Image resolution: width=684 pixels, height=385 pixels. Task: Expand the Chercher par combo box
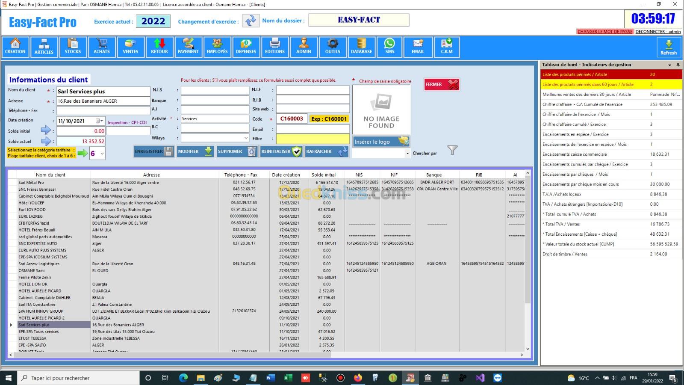[407, 153]
